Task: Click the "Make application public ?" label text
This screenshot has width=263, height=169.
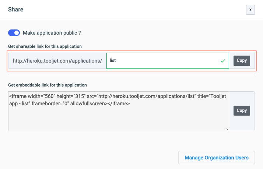Action: (52, 33)
